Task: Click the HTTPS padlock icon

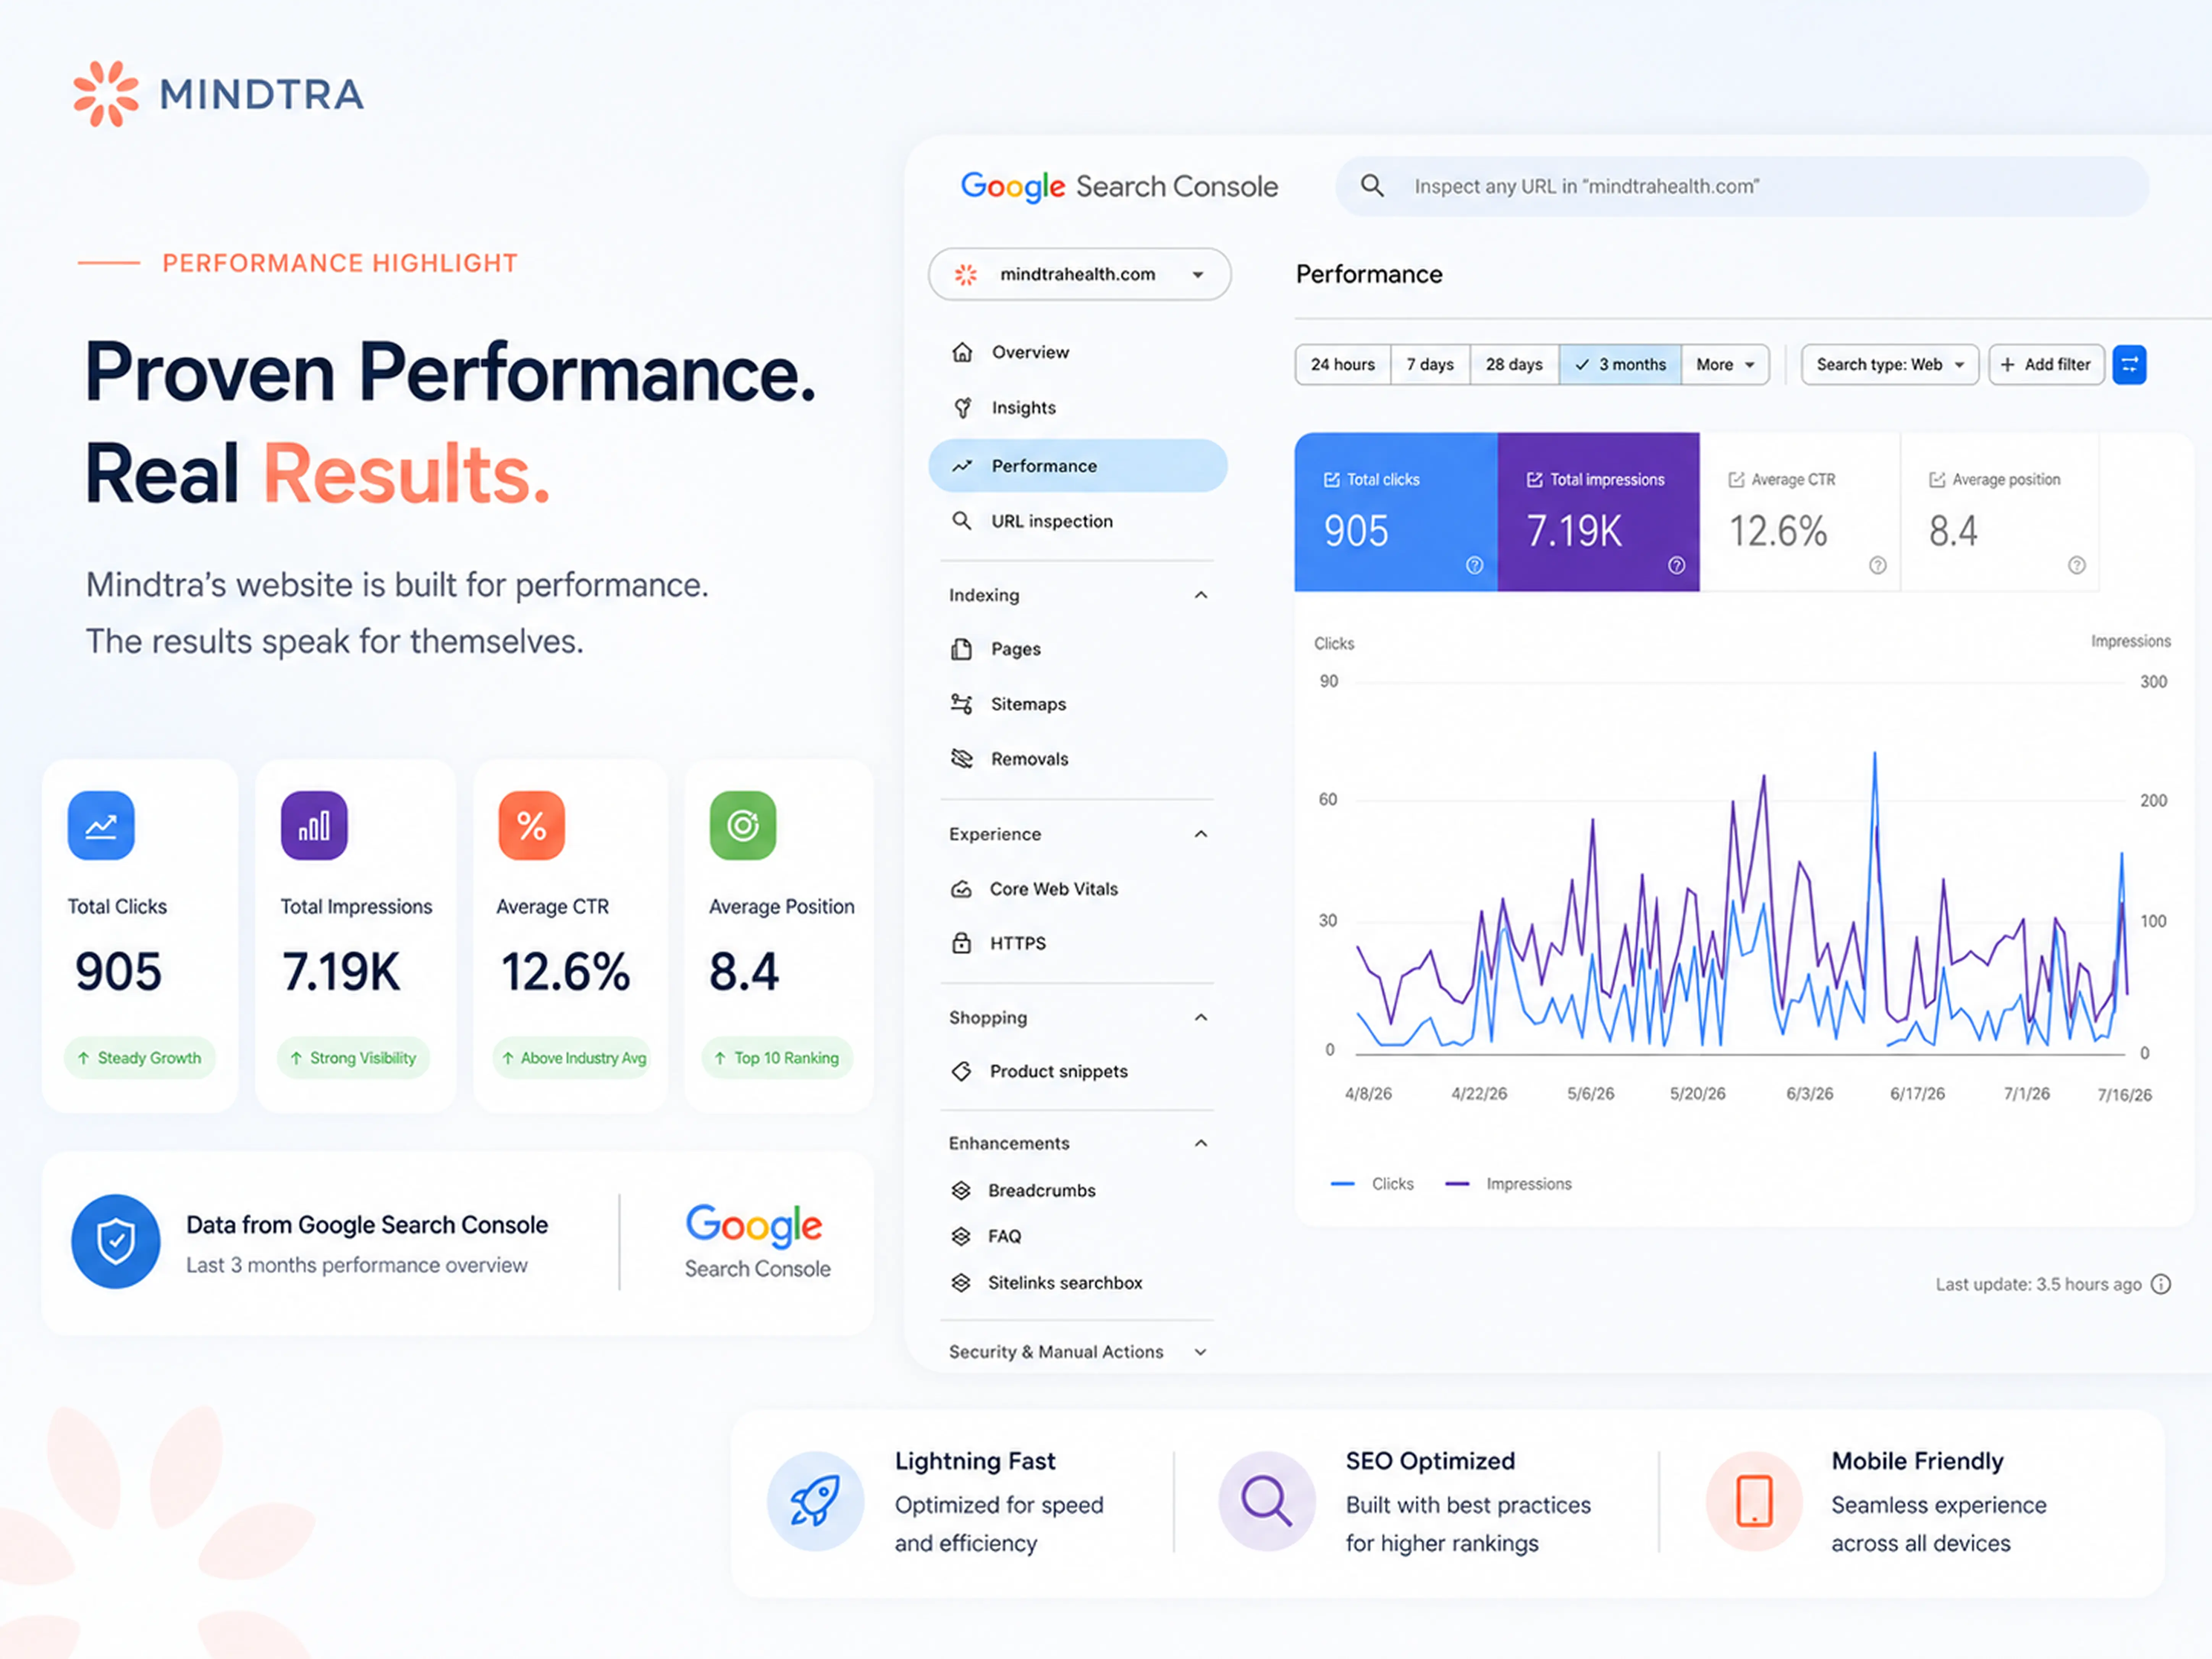Action: coord(961,943)
